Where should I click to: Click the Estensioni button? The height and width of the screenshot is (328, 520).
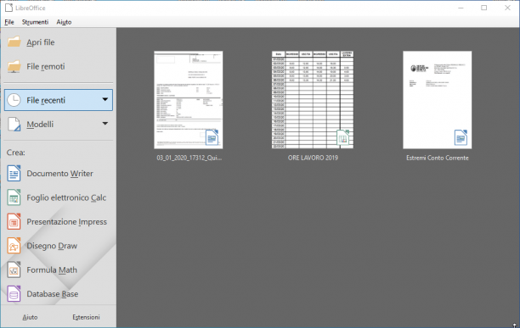86,317
